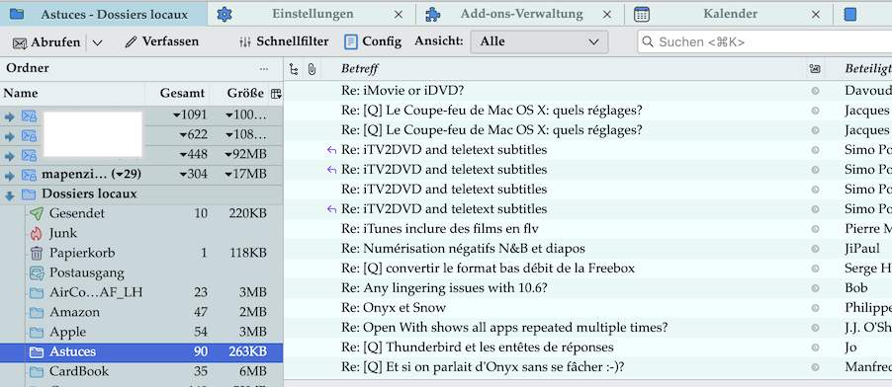This screenshot has height=387, width=892.
Task: Close the Add-ons-Verwaltung tab
Action: 607,14
